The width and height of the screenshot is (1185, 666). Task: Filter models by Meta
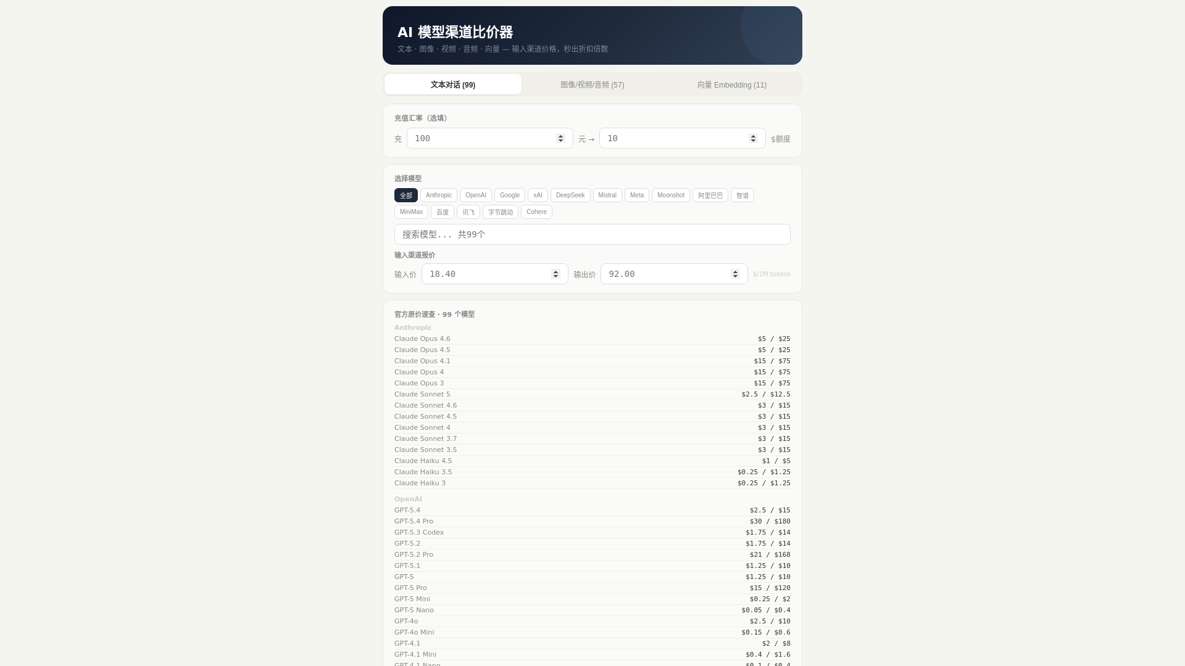point(637,195)
